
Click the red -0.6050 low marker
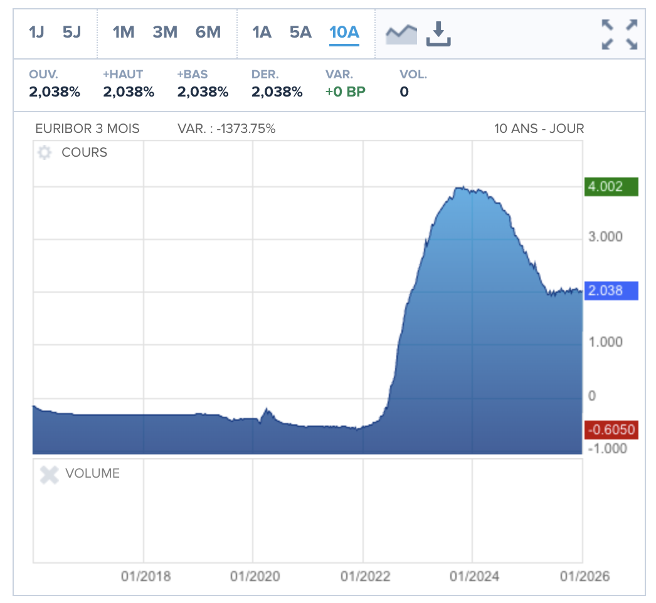pyautogui.click(x=610, y=430)
